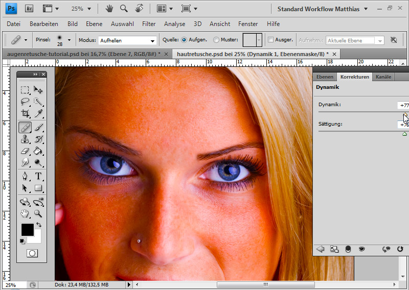Choose the Clone Stamp tool
409x290 pixels.
click(25, 139)
